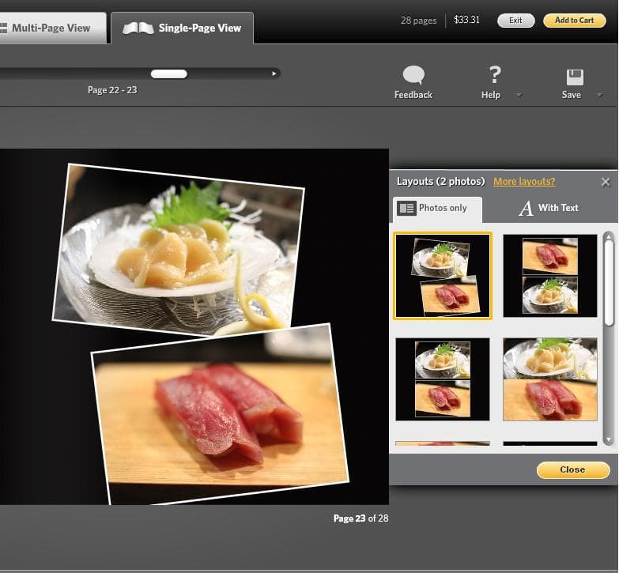This screenshot has height=573, width=619.
Task: Choose the layout with beef photo on top
Action: click(x=550, y=276)
